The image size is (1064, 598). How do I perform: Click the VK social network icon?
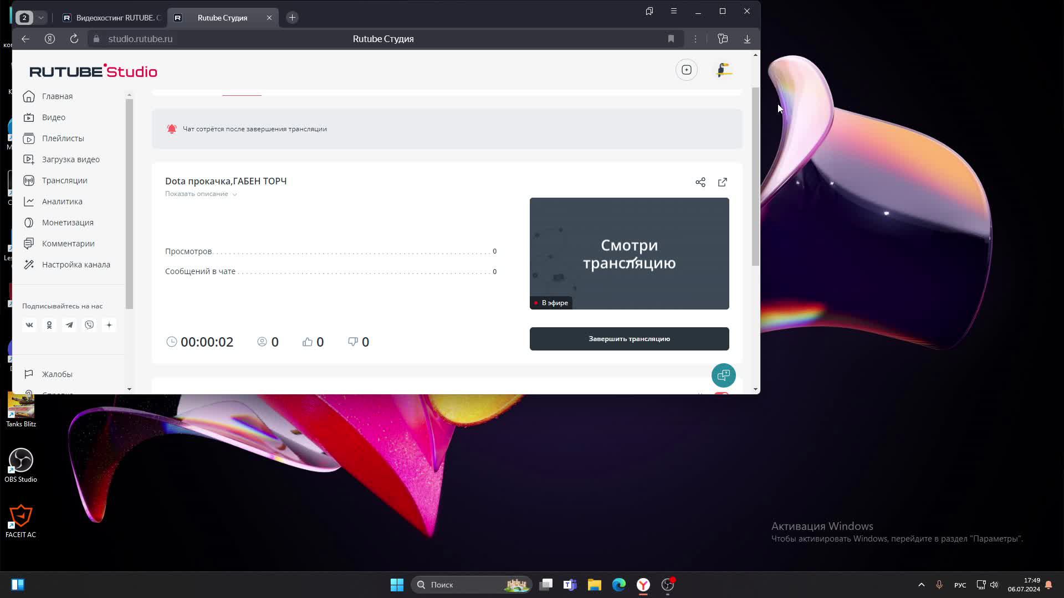pos(29,325)
